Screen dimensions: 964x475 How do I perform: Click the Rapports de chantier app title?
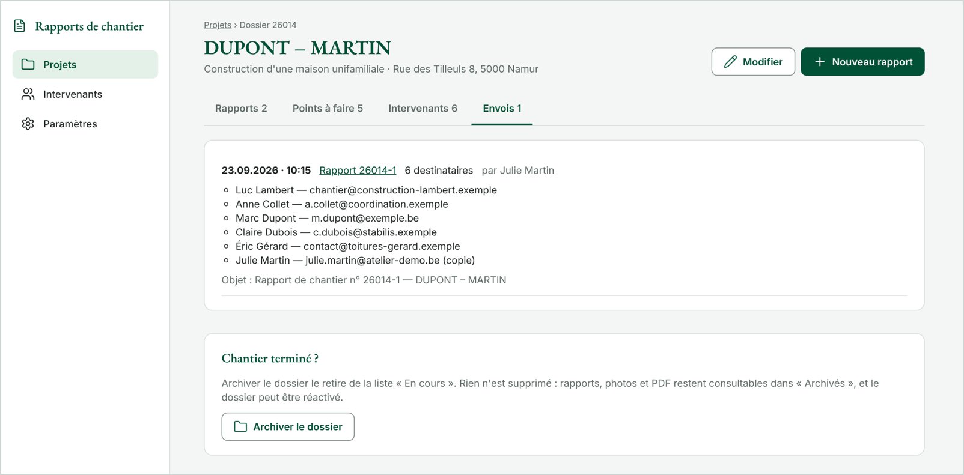90,26
